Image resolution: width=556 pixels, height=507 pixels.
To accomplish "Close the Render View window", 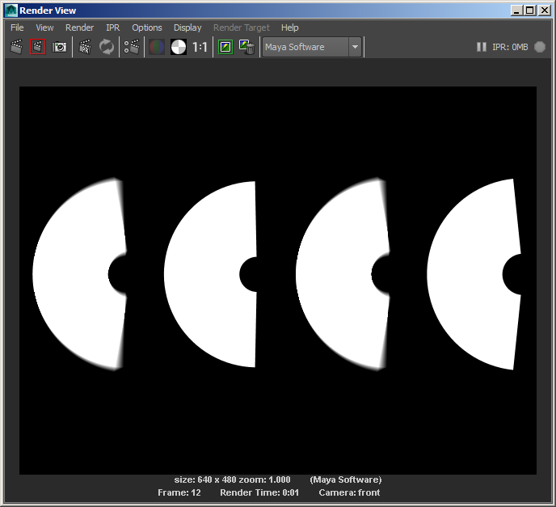I will tap(545, 11).
